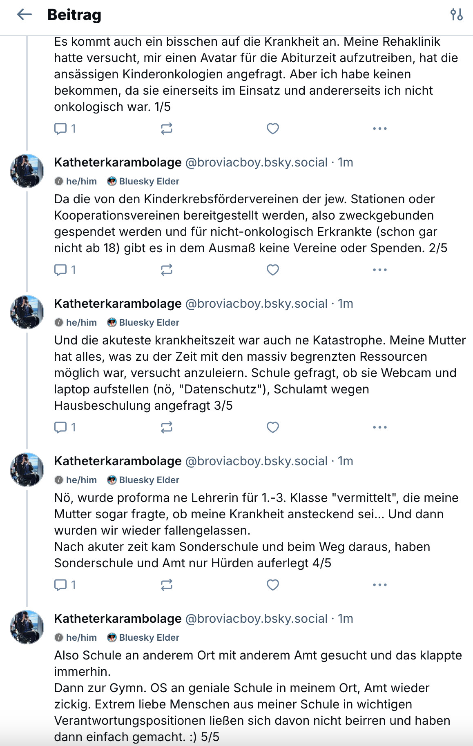473x746 pixels.
Task: Open more options on the 1/5 post
Action: (379, 129)
